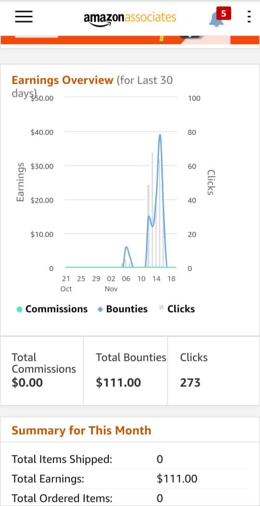Select the Total Bounties $111.00 cell
Screen dimensions: 260x506
[x=126, y=370]
